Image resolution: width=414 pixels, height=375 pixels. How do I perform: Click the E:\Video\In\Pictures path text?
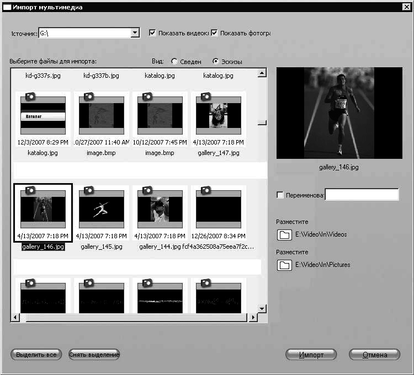click(x=323, y=265)
